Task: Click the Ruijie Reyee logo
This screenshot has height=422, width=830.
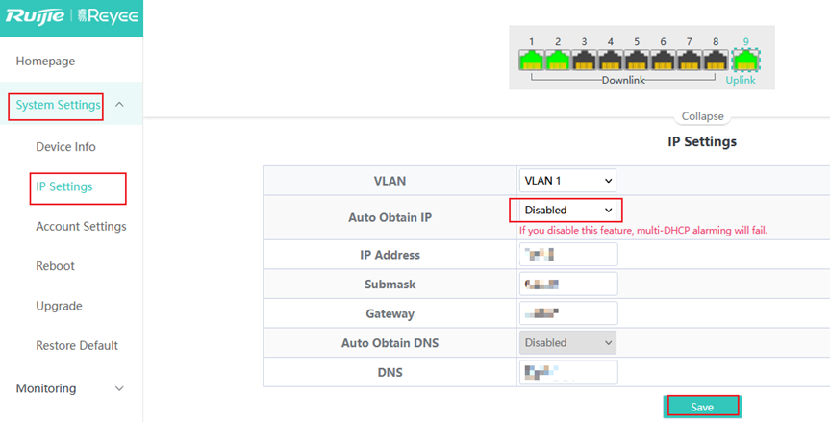Action: pyautogui.click(x=71, y=17)
